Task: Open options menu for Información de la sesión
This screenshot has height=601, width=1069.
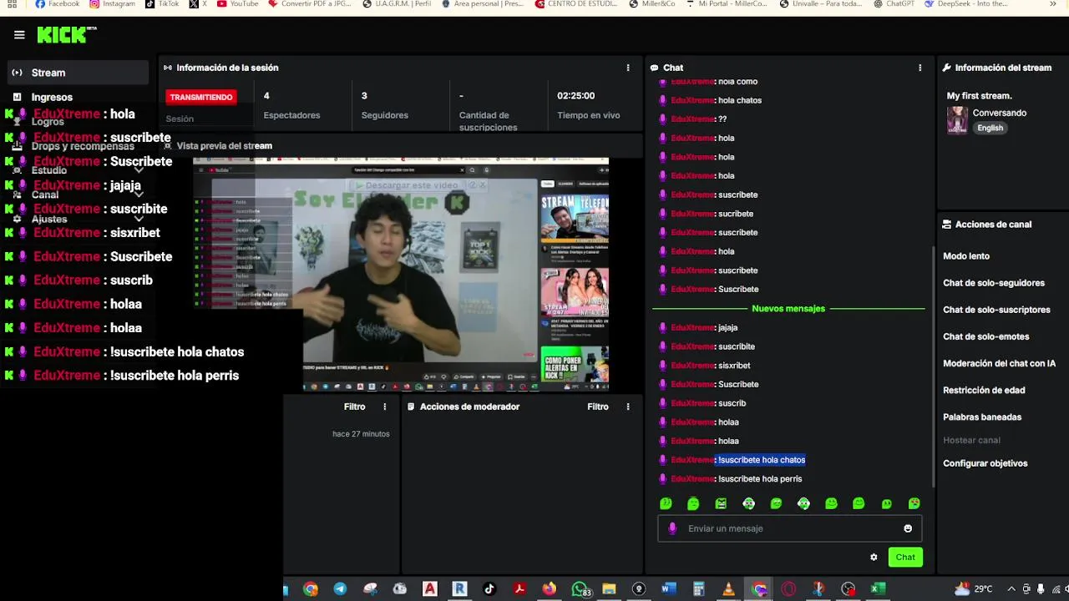Action: point(628,68)
